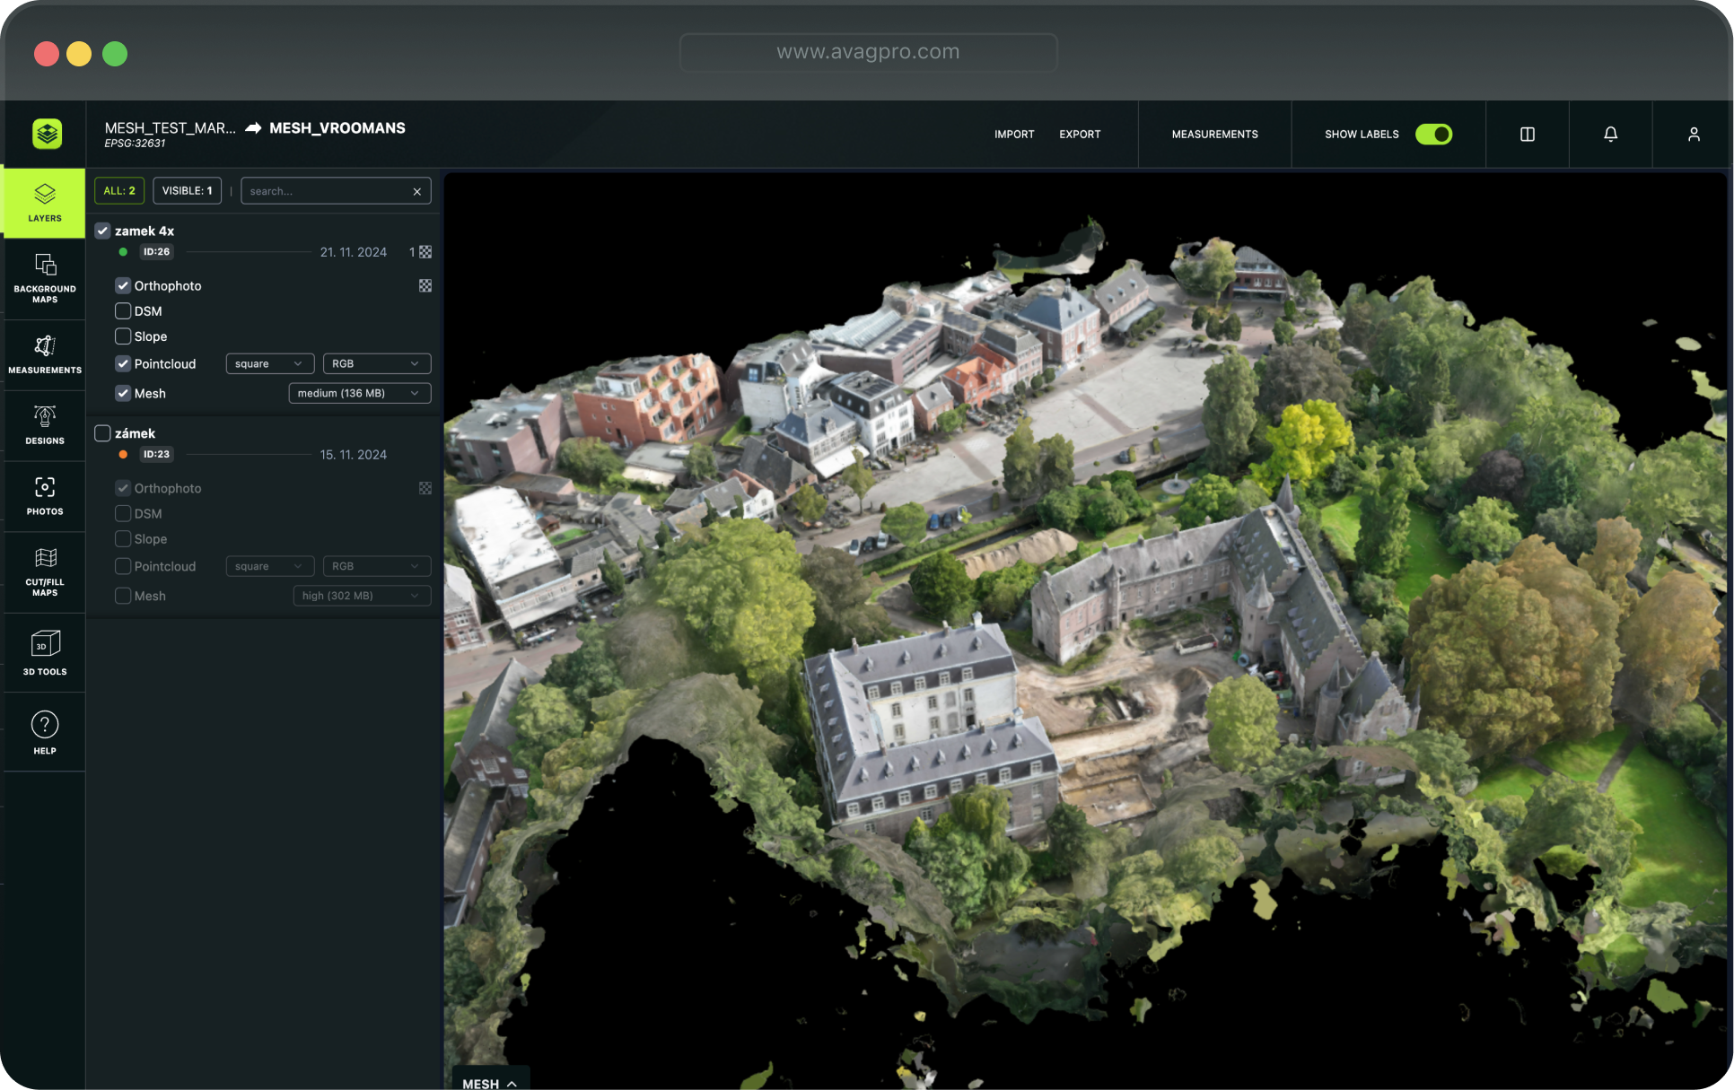This screenshot has width=1734, height=1090.
Task: Toggle the Show Labels switch
Action: (1433, 135)
